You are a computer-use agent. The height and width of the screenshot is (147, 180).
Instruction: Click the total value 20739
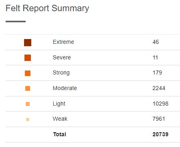coord(160,134)
